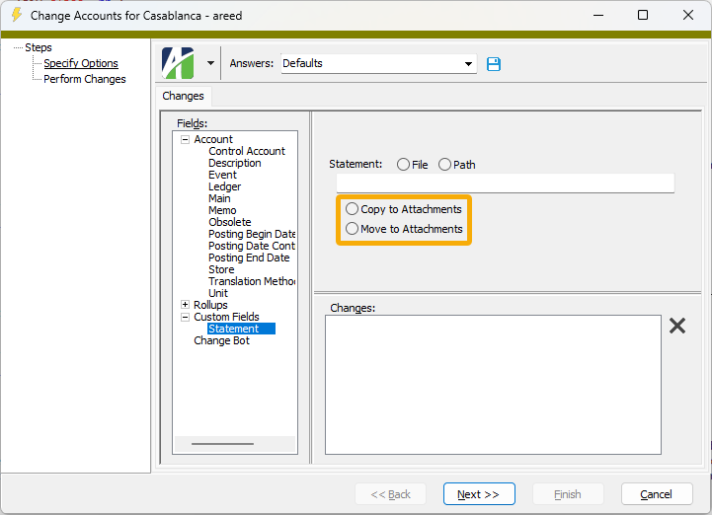Select the Posting Date Control field

(252, 246)
